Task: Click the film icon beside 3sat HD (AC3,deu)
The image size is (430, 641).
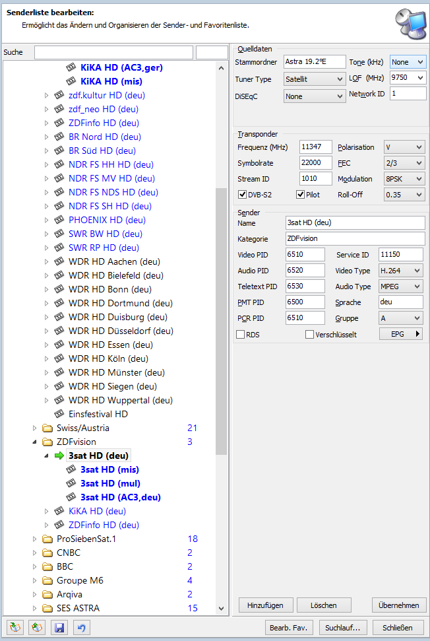Action: 71,497
